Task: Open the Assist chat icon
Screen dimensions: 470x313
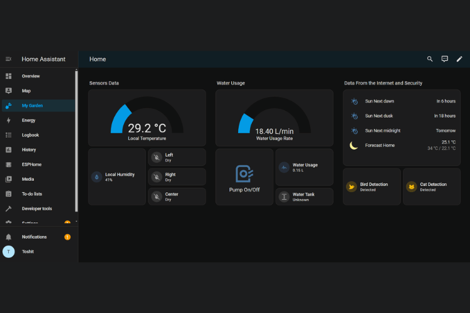Action: point(445,59)
